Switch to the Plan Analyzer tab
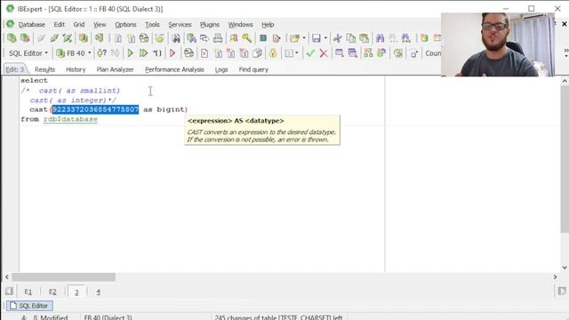The width and height of the screenshot is (569, 320). click(115, 69)
